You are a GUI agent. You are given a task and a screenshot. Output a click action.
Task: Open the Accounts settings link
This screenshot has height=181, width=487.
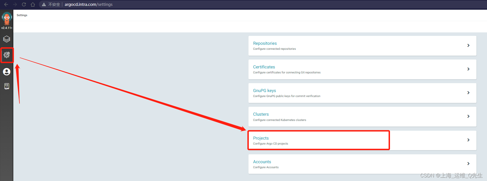click(x=262, y=162)
